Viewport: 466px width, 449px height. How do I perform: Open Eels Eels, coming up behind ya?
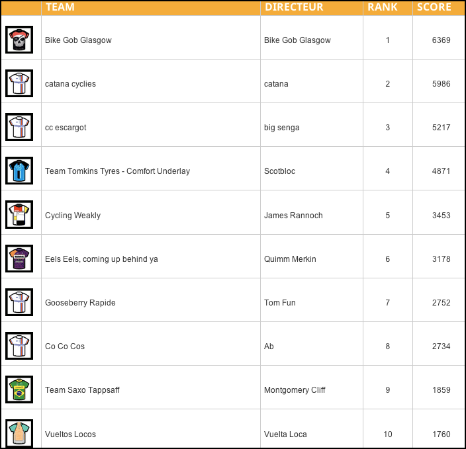coord(101,259)
